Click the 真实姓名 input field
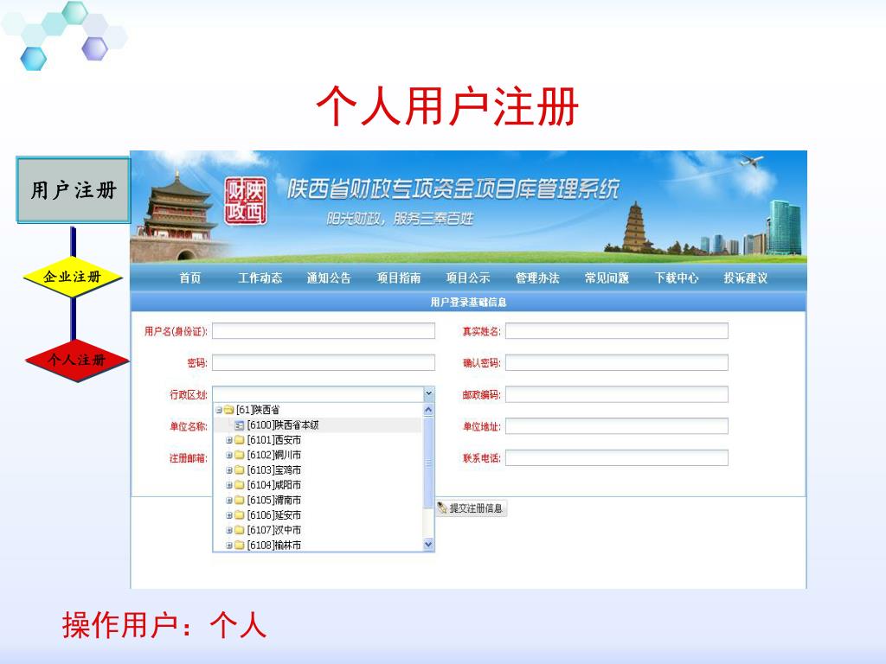Image resolution: width=886 pixels, height=664 pixels. pos(616,331)
